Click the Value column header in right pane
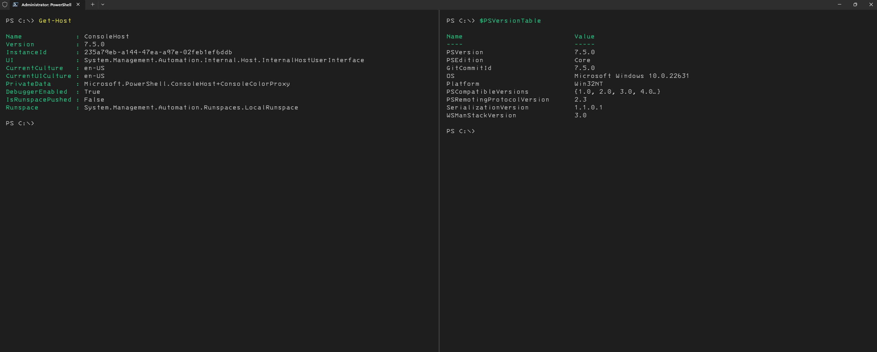The width and height of the screenshot is (877, 352). [x=584, y=36]
